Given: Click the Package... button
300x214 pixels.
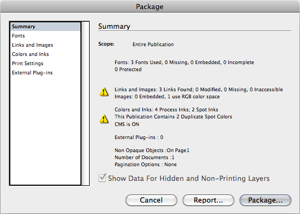Looking at the screenshot, I should [265, 200].
